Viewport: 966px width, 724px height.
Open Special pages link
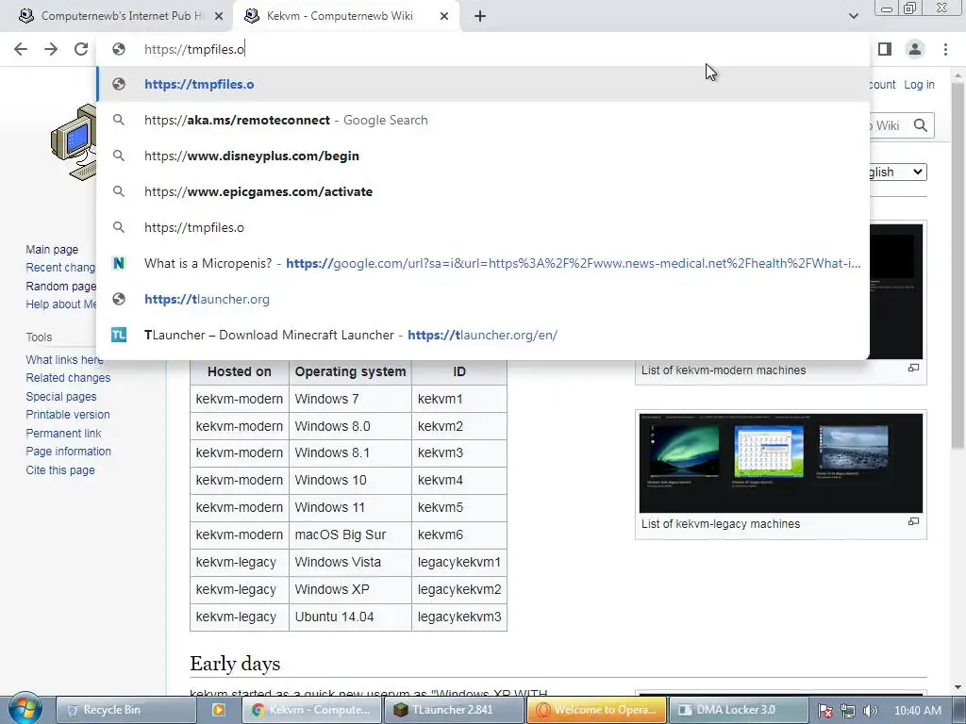tap(61, 397)
